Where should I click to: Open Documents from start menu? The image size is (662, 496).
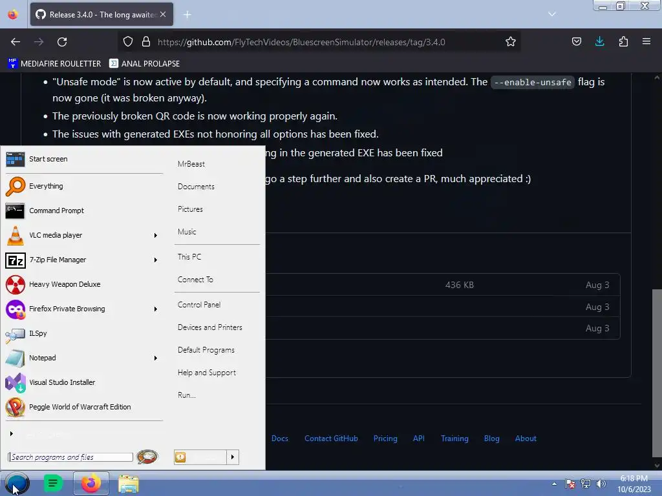196,187
